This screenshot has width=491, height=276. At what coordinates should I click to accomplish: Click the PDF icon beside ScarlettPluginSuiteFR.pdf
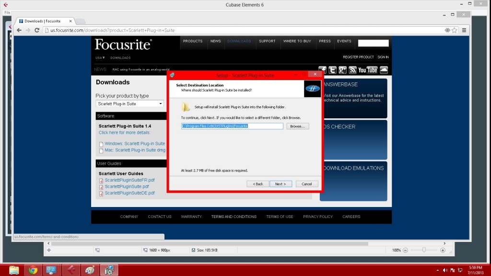[x=101, y=181]
